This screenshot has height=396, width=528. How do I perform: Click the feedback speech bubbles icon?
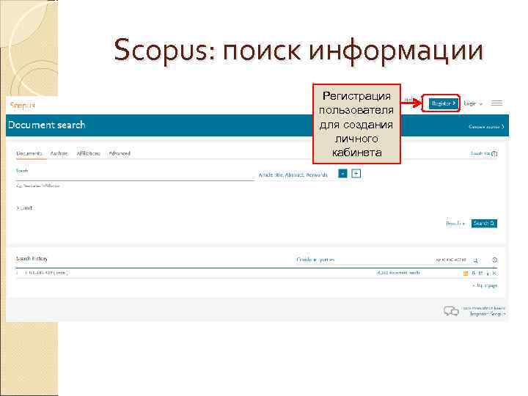(451, 311)
